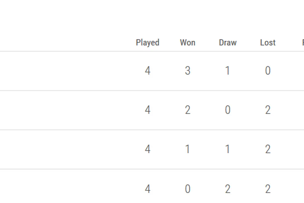Select Lost value 0 in first row
Screen dimensions: 304x203
[x=268, y=71]
